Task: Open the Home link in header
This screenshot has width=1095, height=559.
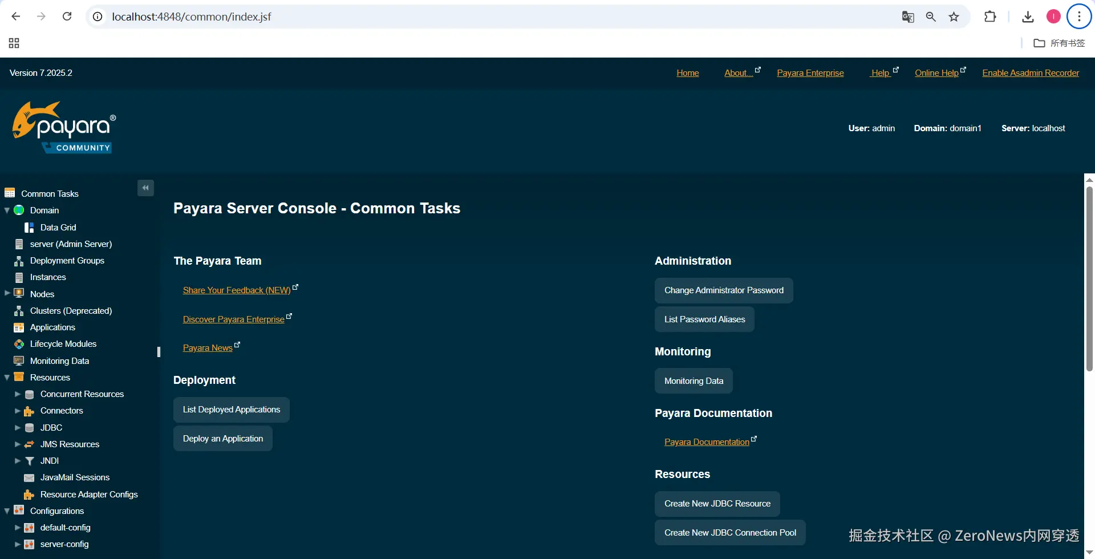Action: coord(688,73)
